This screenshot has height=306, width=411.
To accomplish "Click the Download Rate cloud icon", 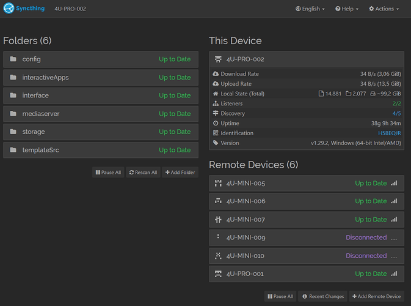I will click(x=216, y=73).
